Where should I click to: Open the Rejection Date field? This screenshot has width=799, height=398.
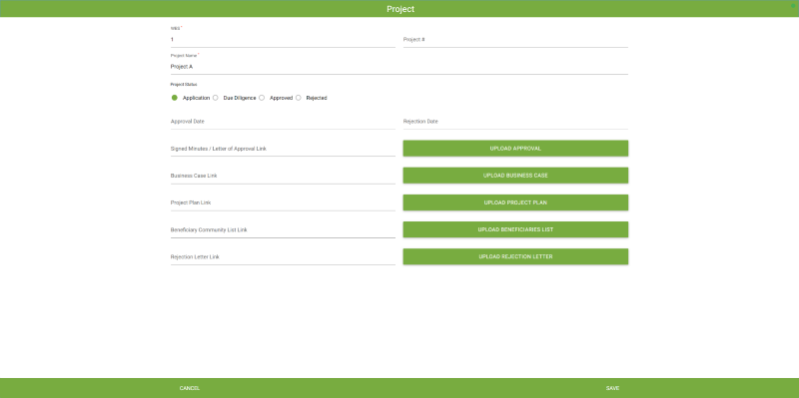(x=515, y=122)
